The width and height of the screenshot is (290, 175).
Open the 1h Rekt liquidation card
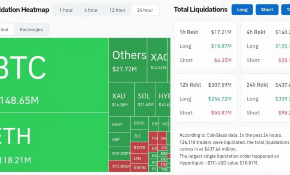point(205,45)
